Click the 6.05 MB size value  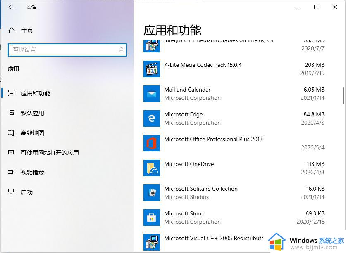314,90
